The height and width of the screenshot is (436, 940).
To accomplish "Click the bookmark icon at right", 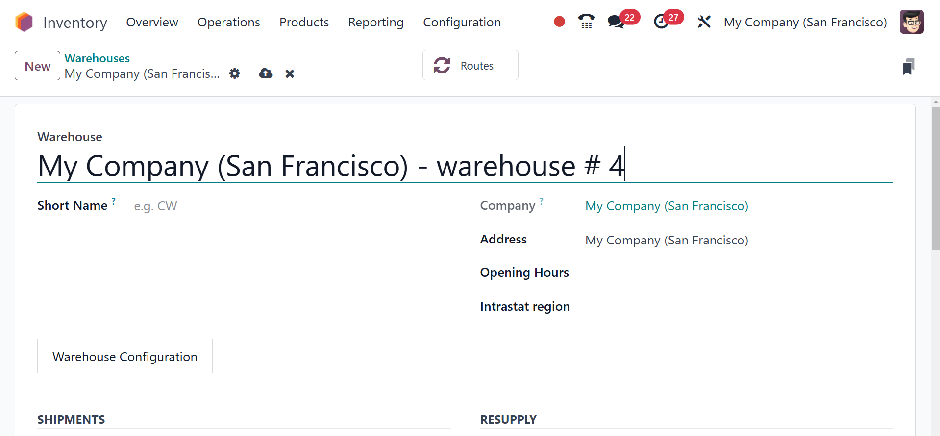I will click(x=908, y=67).
